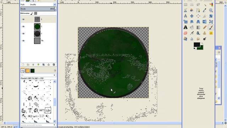
Task: Select the Eraser tool
Action: click(x=186, y=33)
